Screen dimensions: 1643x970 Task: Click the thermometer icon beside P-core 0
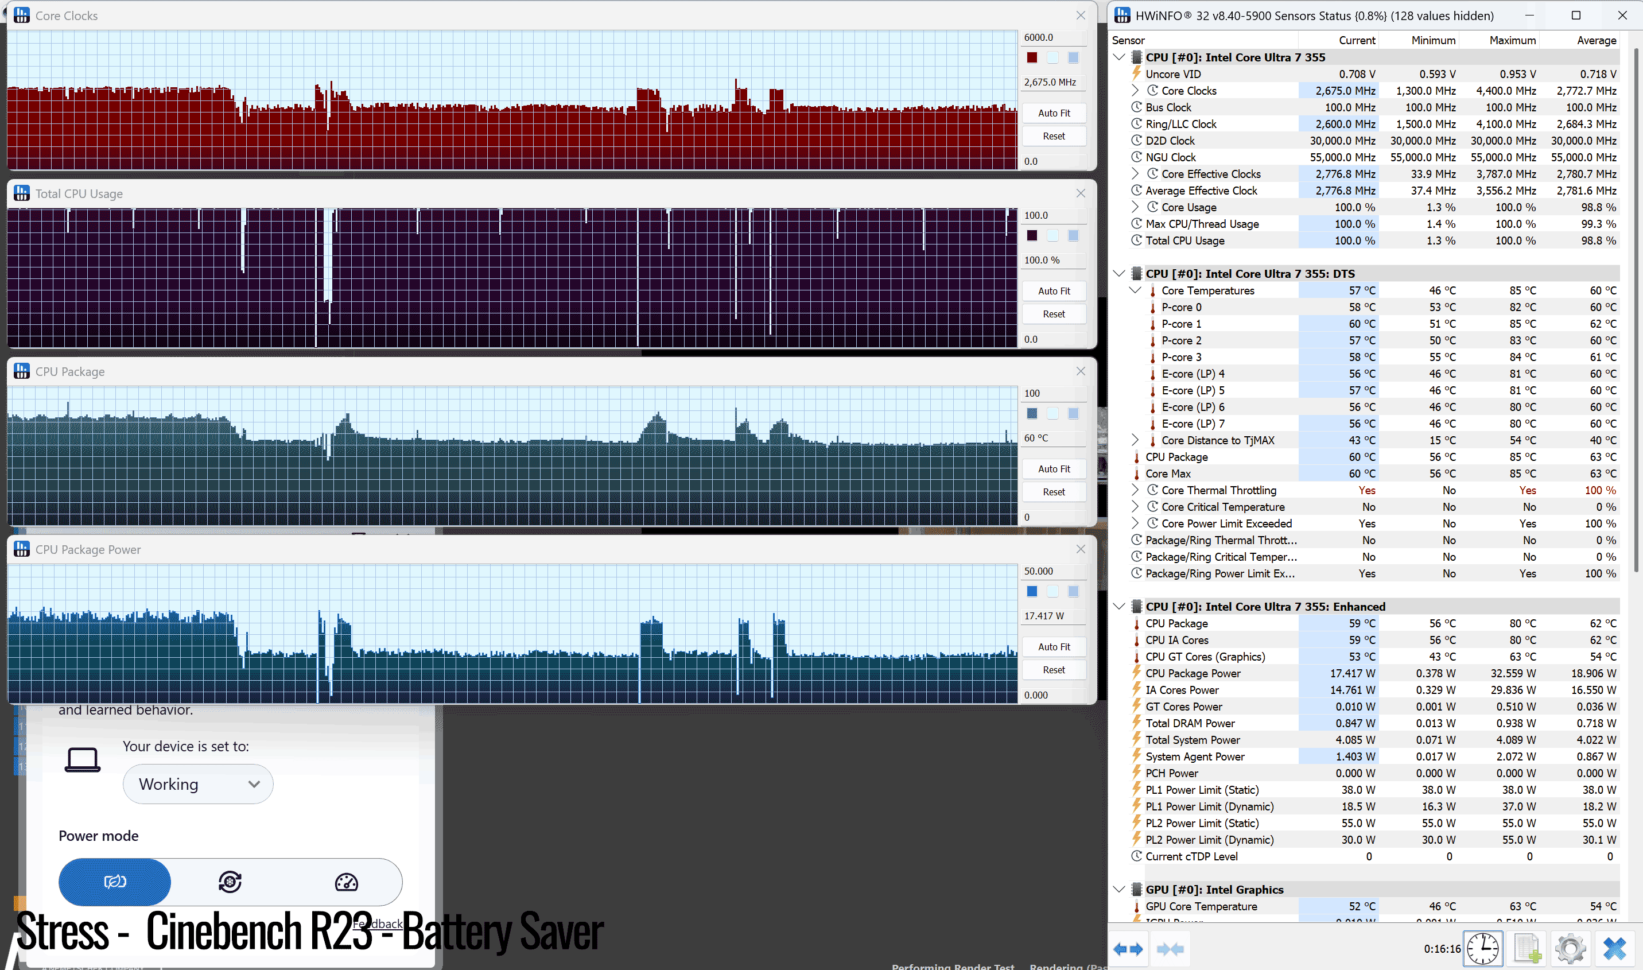[x=1153, y=307]
